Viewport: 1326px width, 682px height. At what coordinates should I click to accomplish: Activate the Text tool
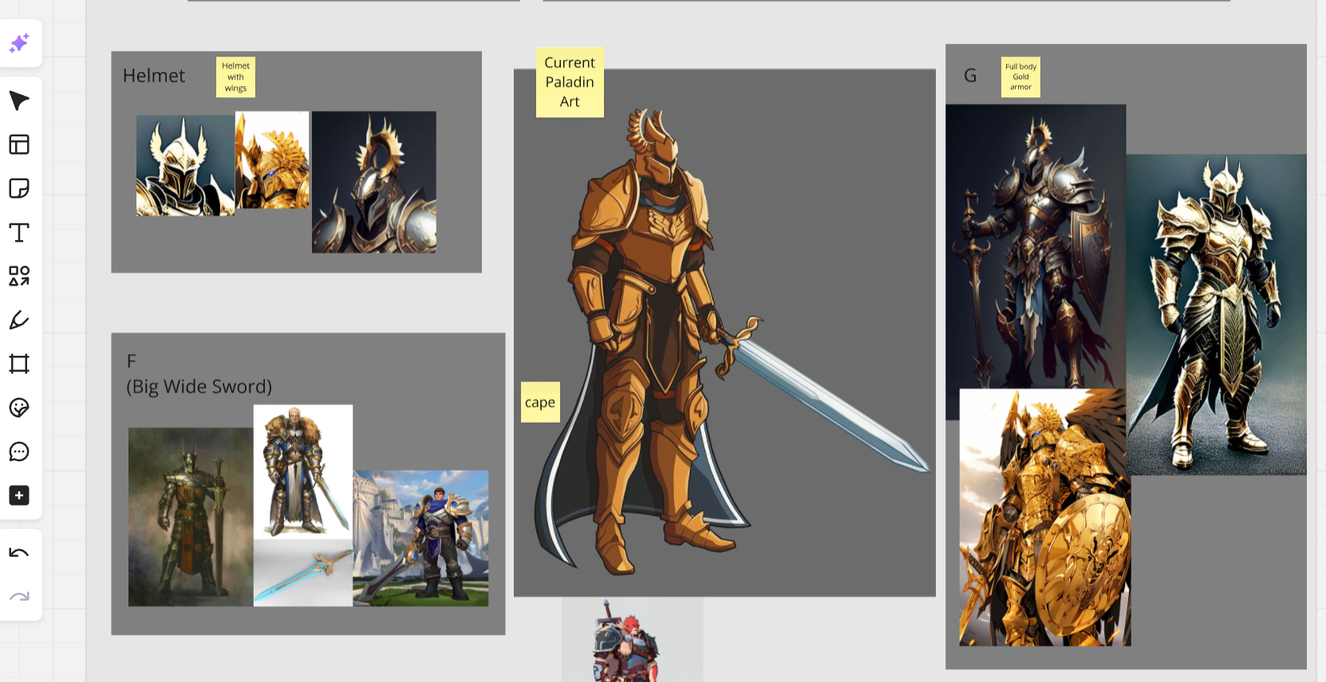click(x=19, y=232)
